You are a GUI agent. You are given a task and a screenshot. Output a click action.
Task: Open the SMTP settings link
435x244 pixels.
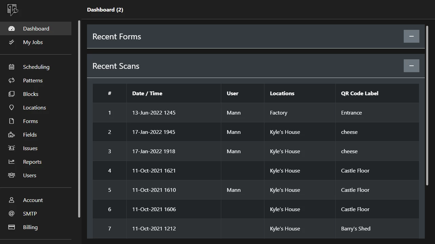pyautogui.click(x=30, y=214)
